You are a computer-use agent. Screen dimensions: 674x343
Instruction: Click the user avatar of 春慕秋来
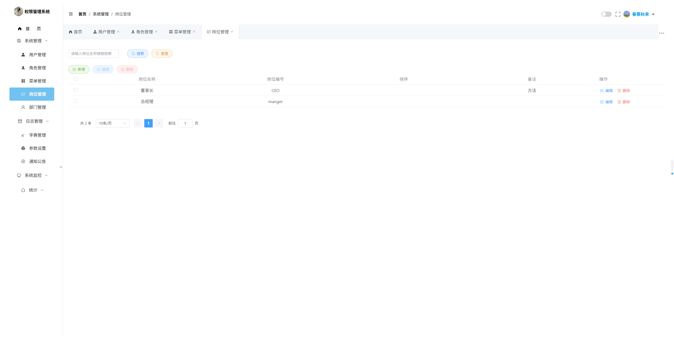click(x=627, y=14)
